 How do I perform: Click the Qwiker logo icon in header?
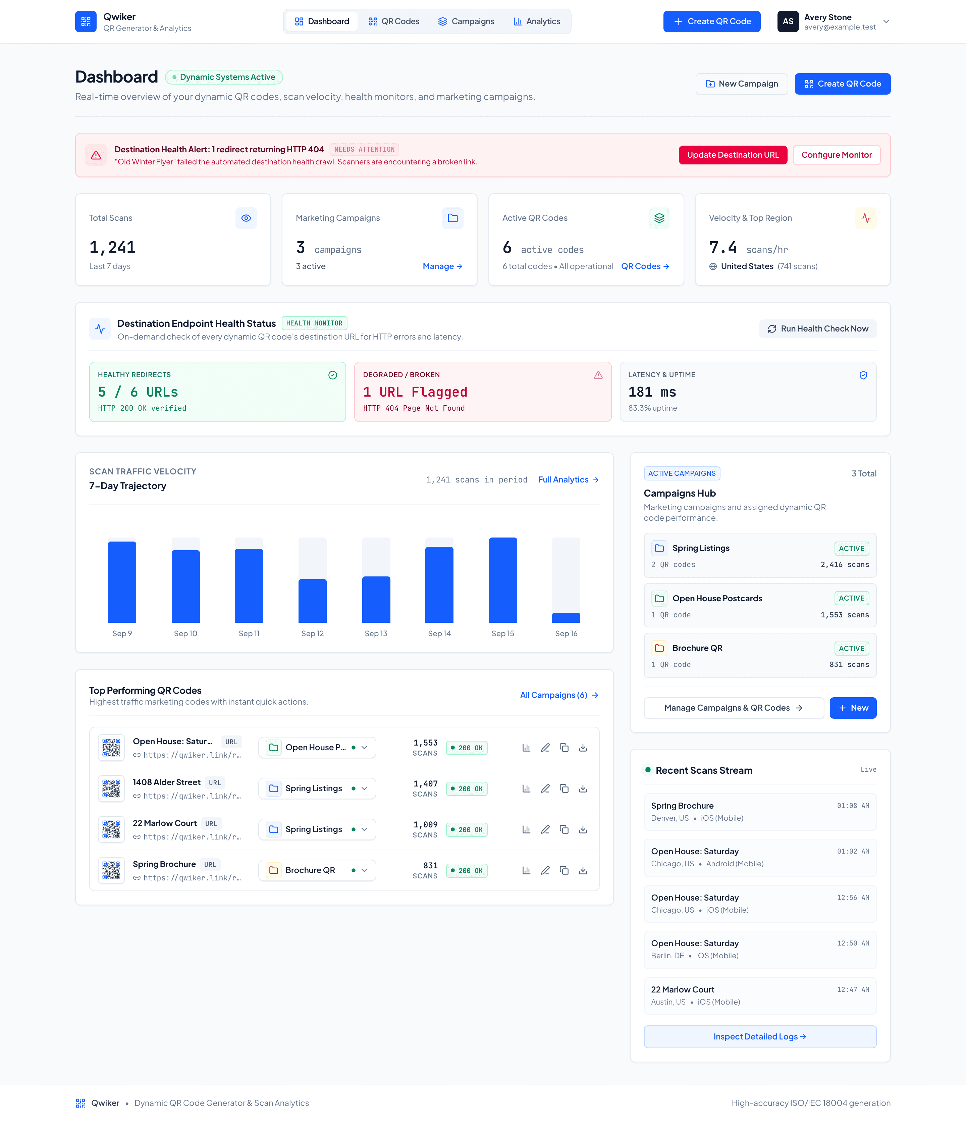point(86,22)
